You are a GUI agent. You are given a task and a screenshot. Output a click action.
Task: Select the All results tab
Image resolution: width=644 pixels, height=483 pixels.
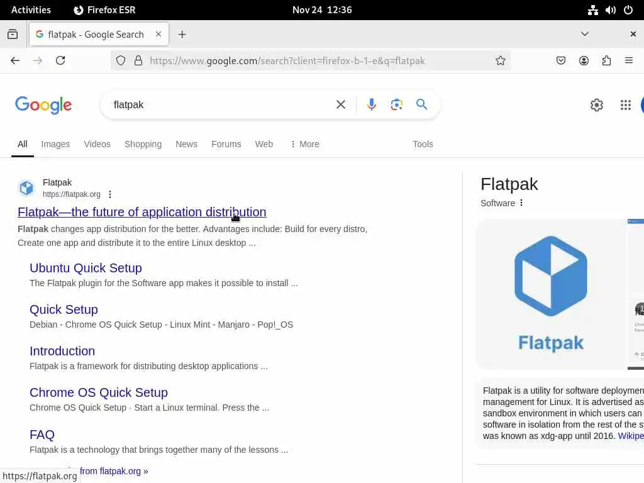click(x=23, y=144)
